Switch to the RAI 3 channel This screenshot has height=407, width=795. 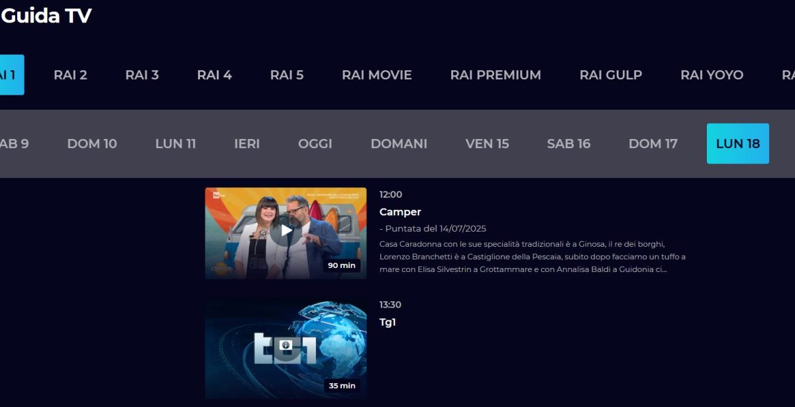click(x=142, y=75)
